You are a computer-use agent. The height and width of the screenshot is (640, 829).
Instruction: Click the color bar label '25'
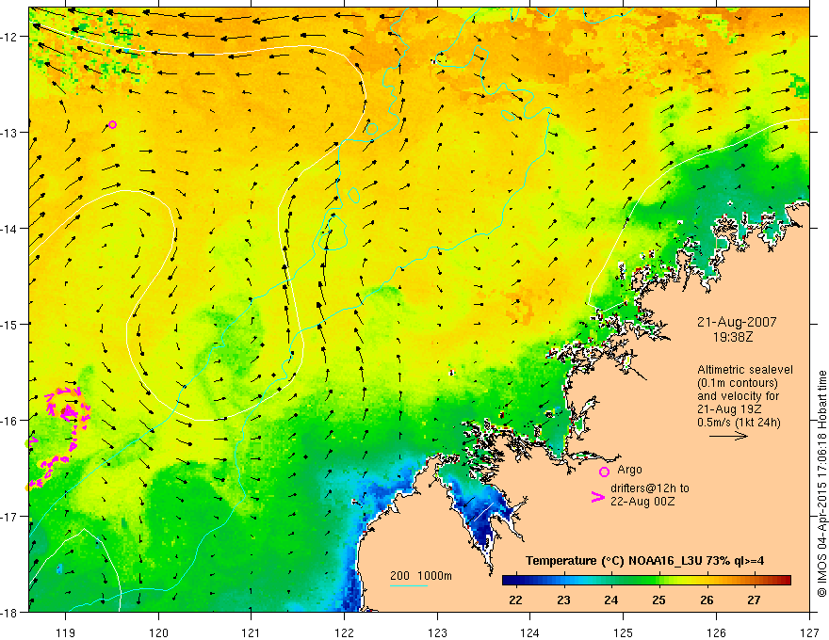658,600
